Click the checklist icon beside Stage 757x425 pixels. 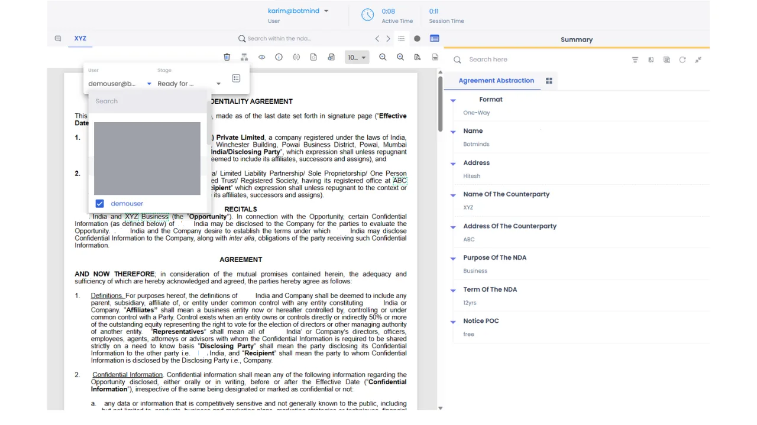pyautogui.click(x=236, y=78)
